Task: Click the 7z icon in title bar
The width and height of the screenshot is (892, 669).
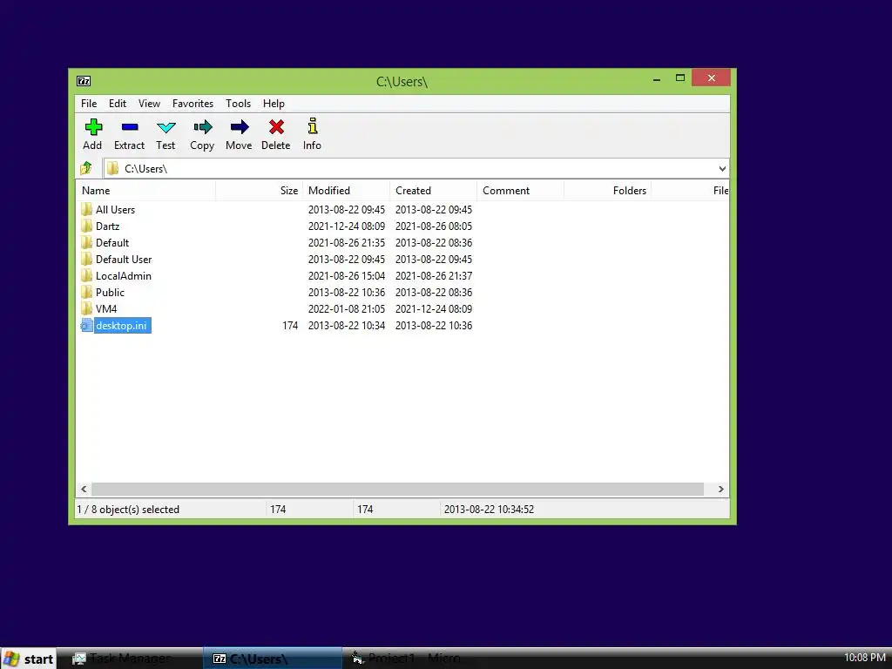Action: tap(84, 81)
